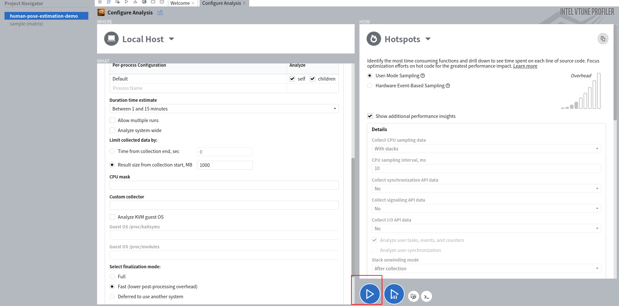Click the Start Paused analysis button
The height and width of the screenshot is (306, 619).
click(x=394, y=294)
